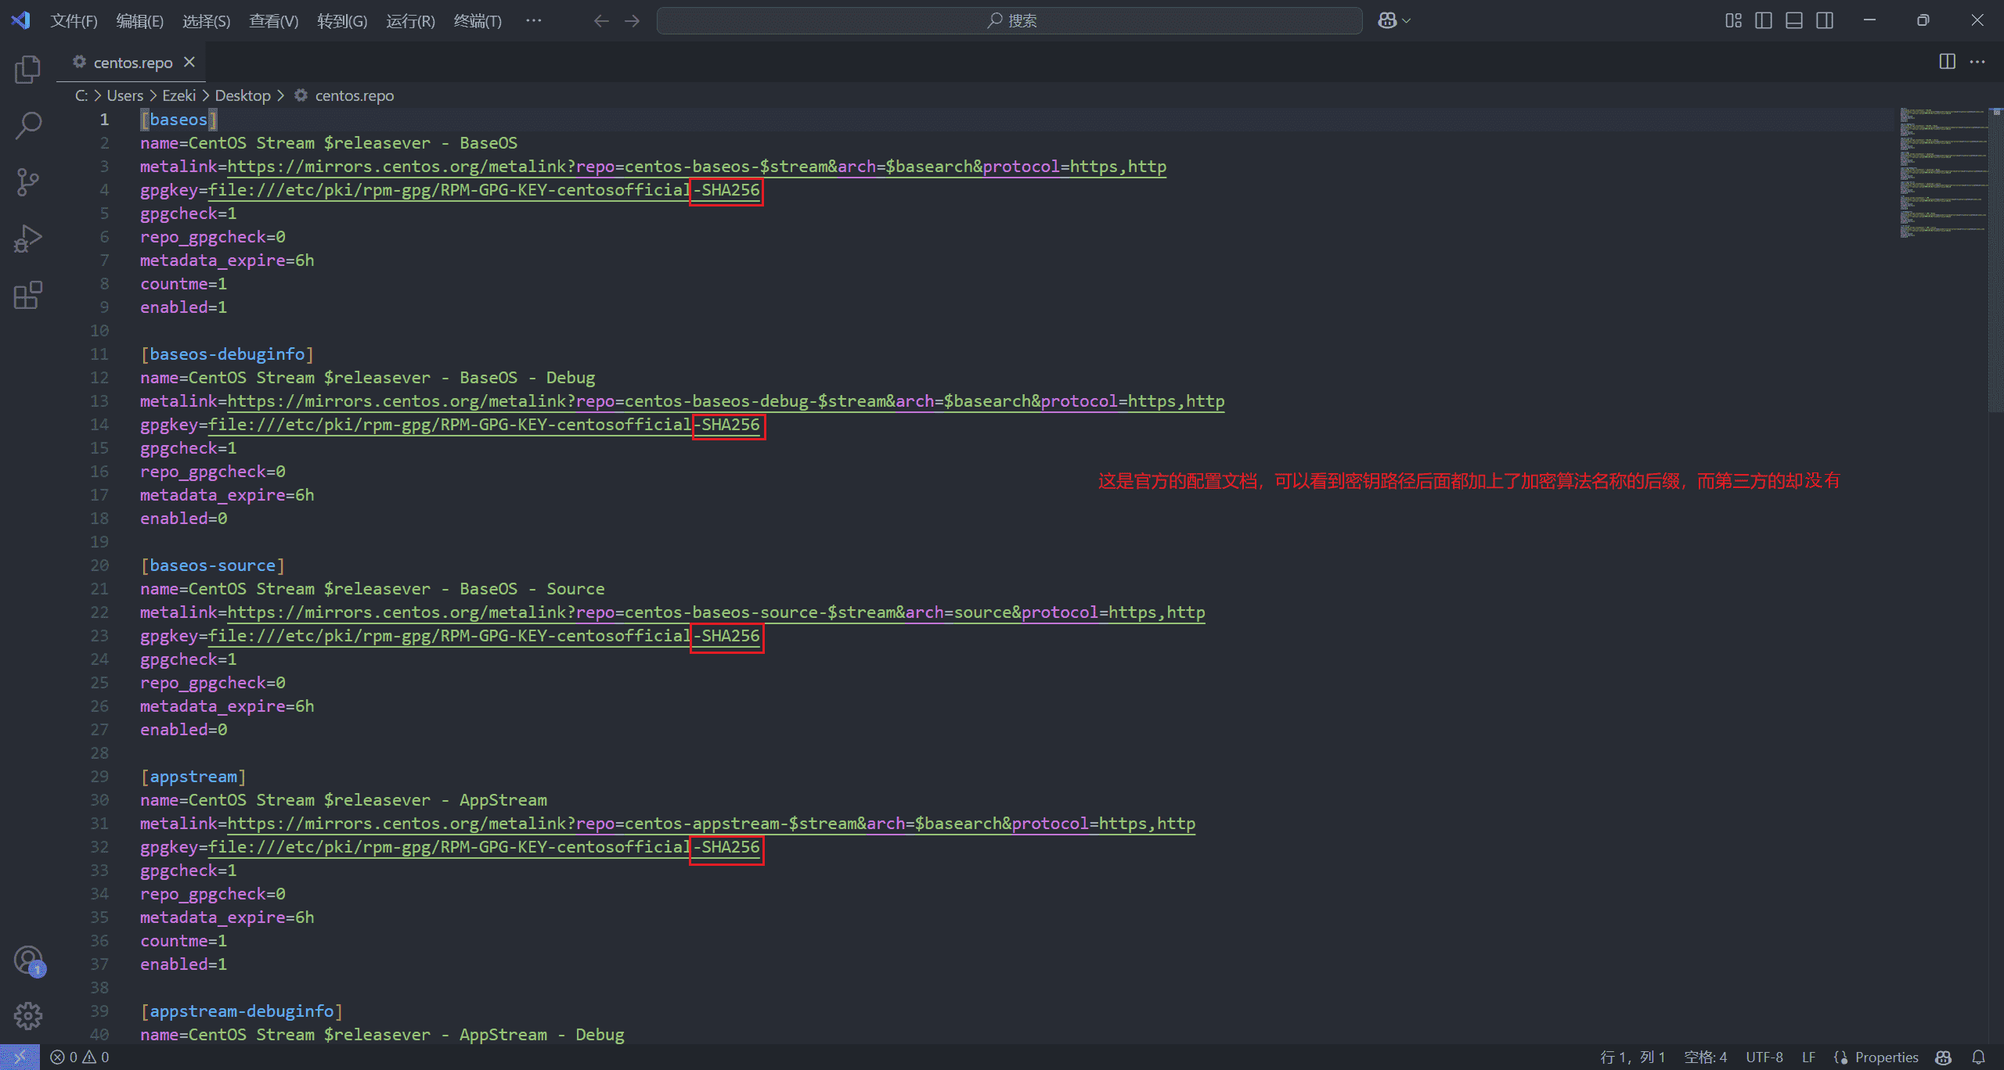
Task: Restore down the window
Action: 1923,20
